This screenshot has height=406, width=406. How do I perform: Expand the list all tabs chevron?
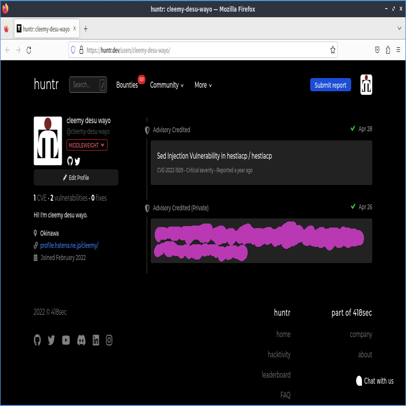click(x=399, y=28)
